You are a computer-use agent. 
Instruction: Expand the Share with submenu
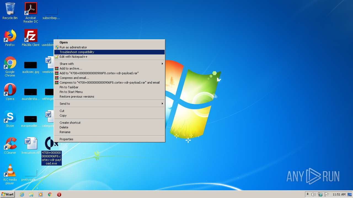109,64
